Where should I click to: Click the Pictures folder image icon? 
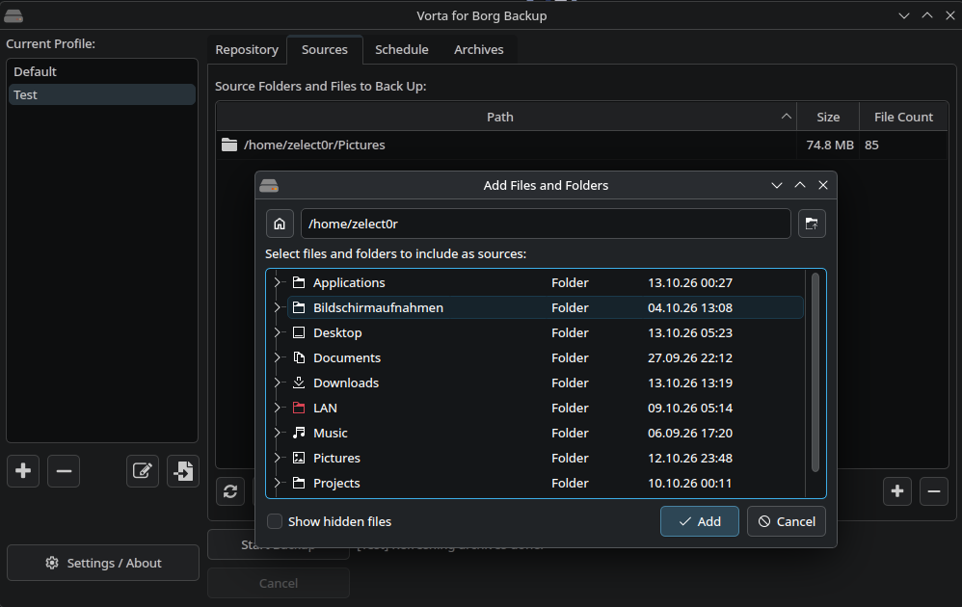tap(299, 459)
